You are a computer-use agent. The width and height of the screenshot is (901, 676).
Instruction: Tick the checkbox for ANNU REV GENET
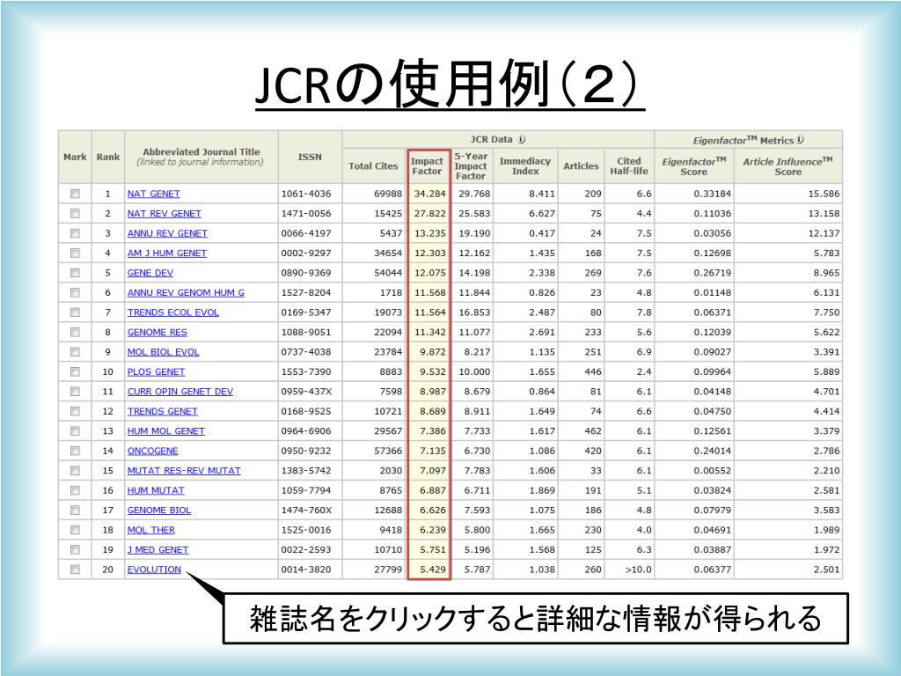(x=75, y=233)
